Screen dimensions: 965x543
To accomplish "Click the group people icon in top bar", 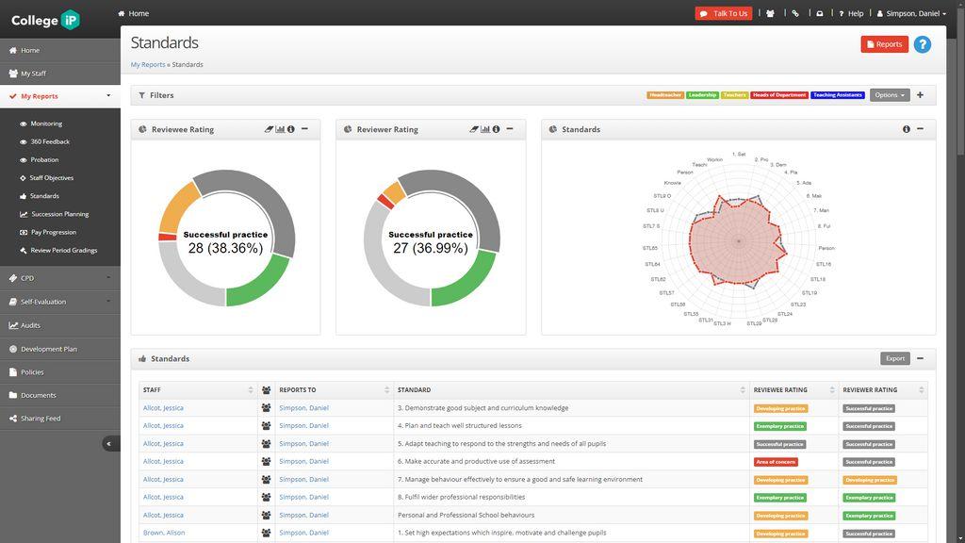I will (x=771, y=13).
